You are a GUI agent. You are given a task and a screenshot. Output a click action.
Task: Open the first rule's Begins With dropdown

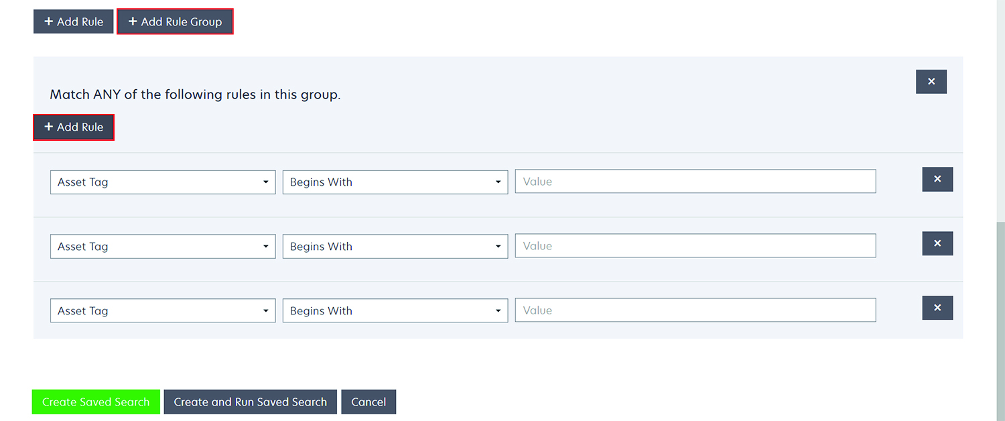click(395, 182)
